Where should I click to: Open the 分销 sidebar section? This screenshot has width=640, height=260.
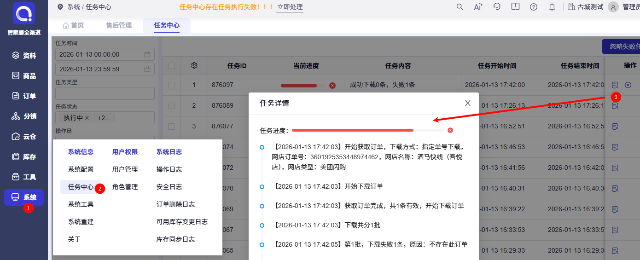pyautogui.click(x=24, y=116)
